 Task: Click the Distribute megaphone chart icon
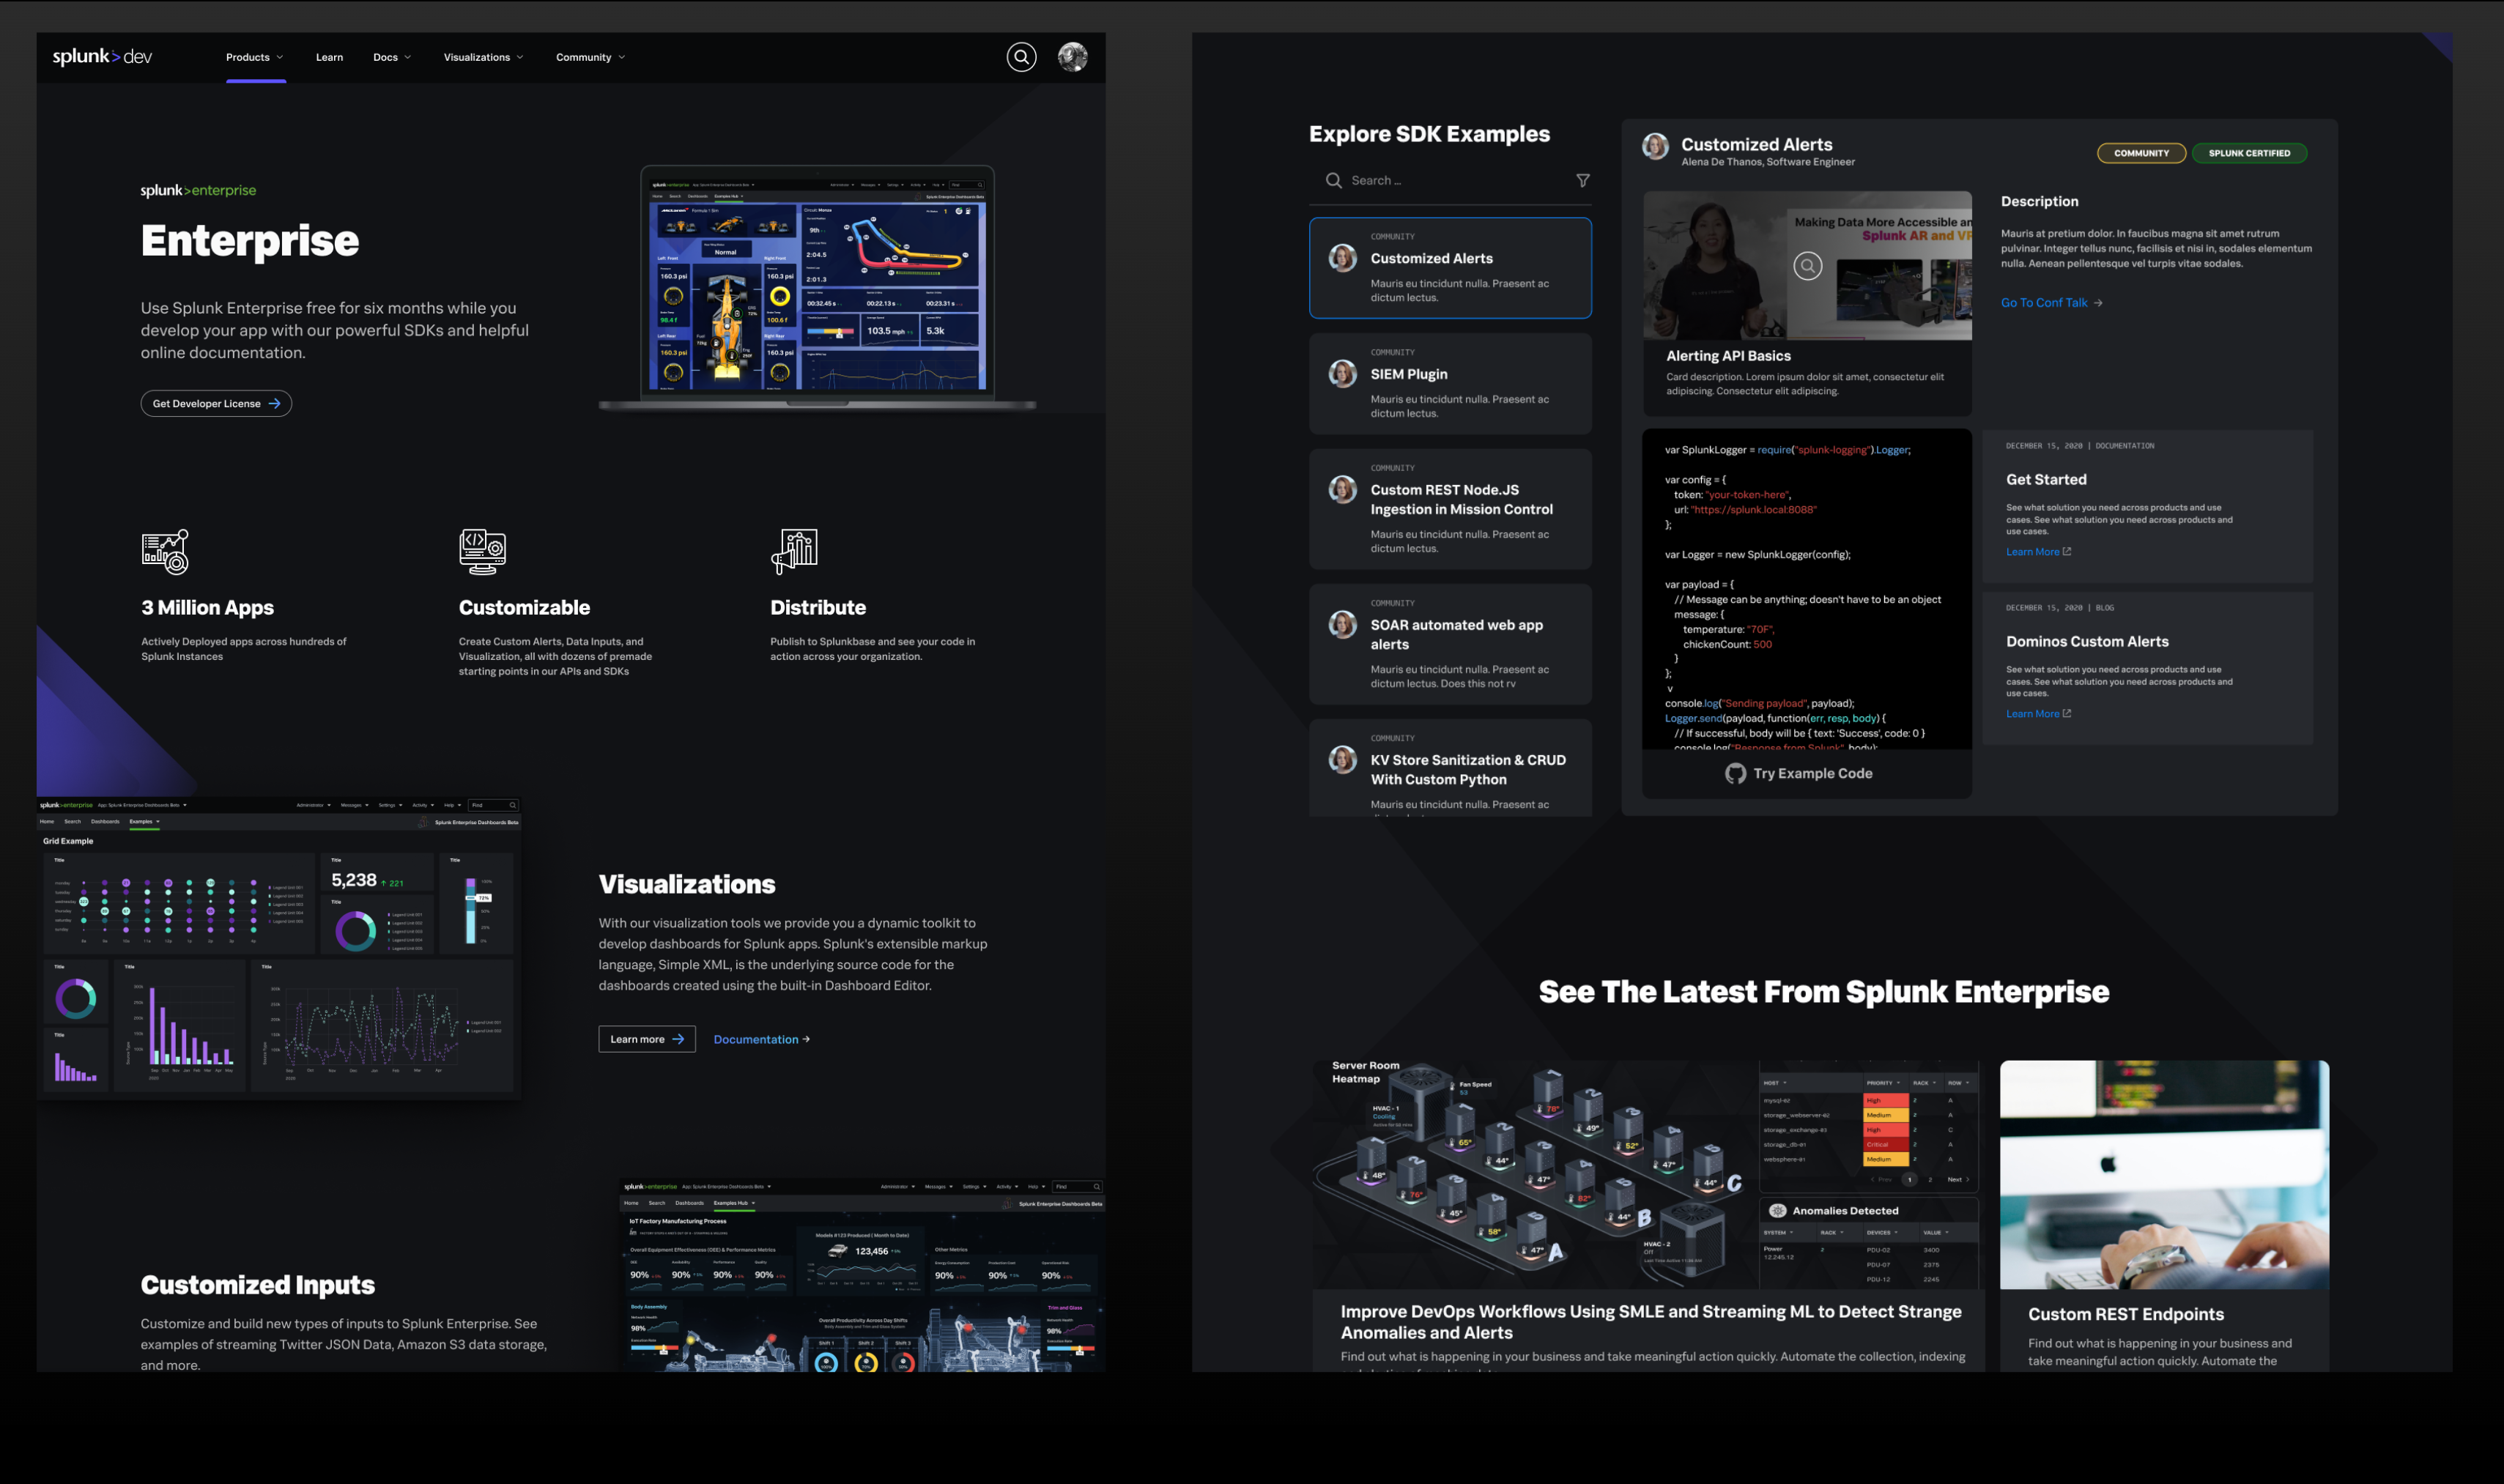(795, 552)
